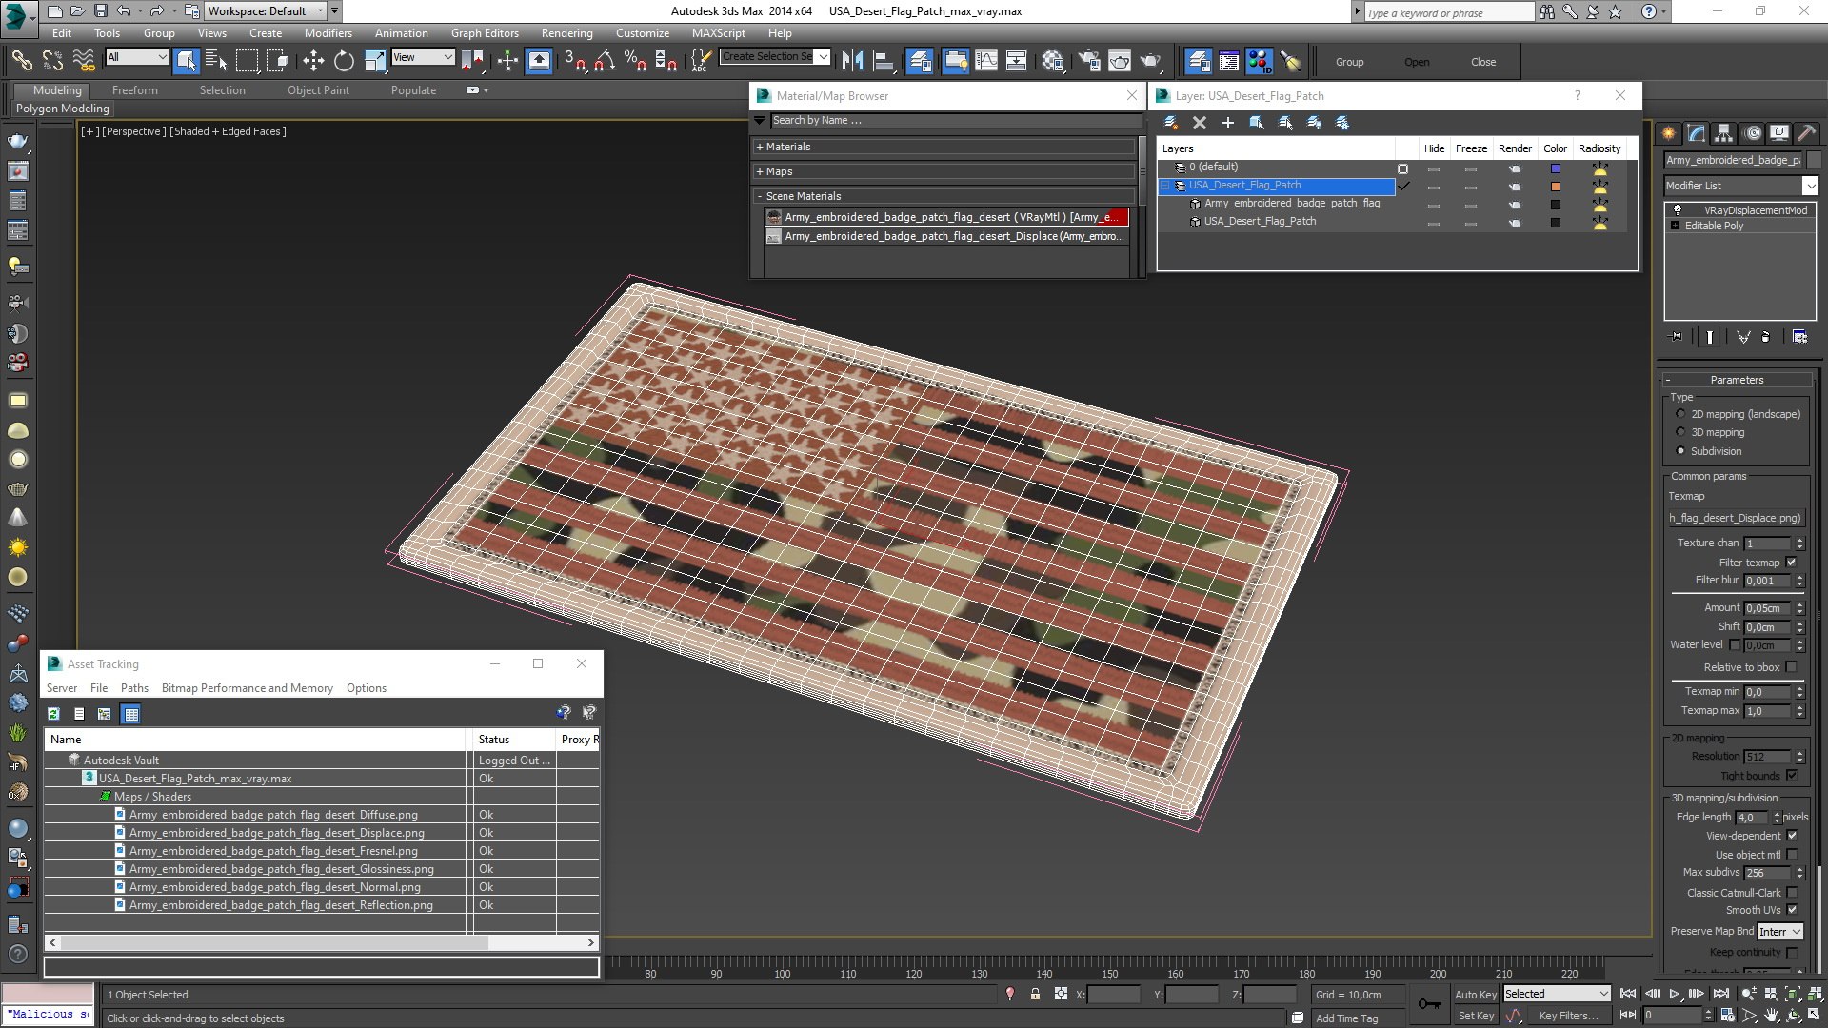Open the Preserve Map Bnd dropdown
The image size is (1828, 1028).
1779,932
